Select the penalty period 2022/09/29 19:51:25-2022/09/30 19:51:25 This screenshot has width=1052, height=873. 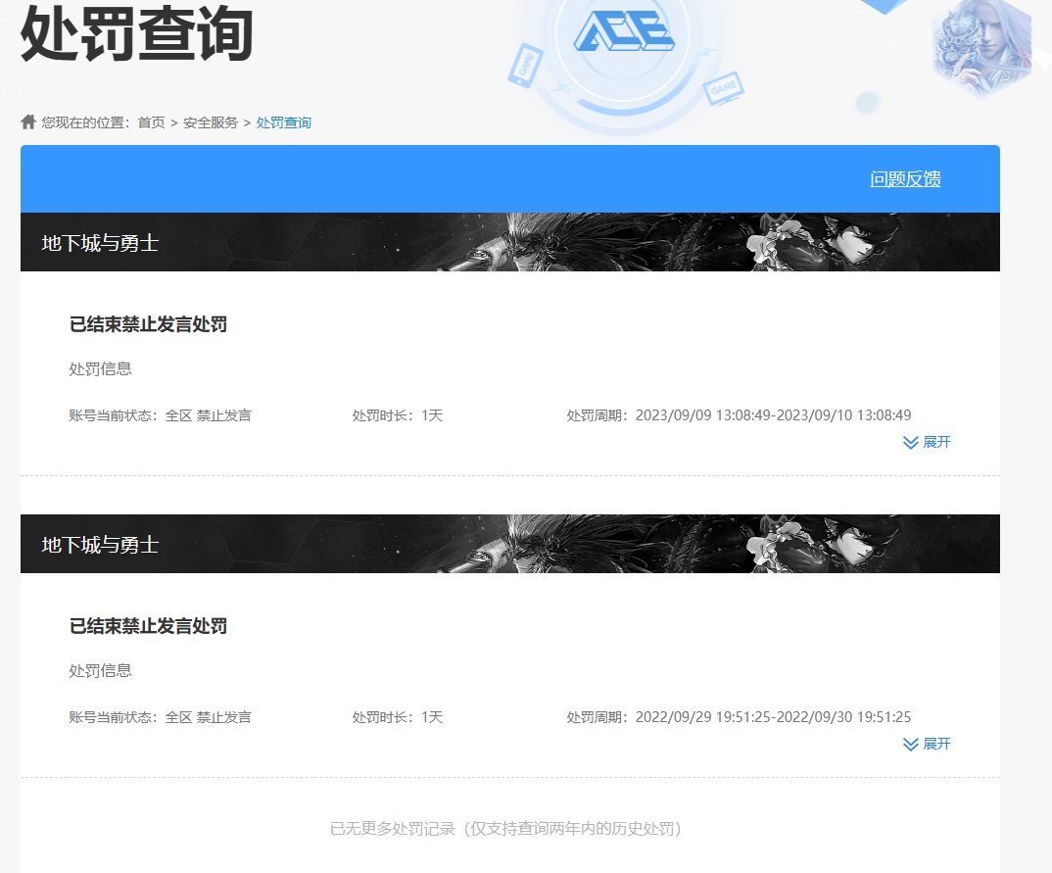[x=773, y=716]
